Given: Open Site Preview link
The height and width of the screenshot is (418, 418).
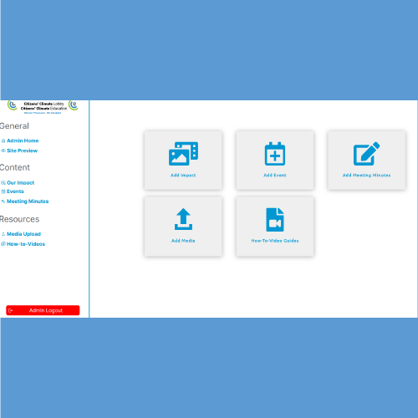Looking at the screenshot, I should point(22,150).
